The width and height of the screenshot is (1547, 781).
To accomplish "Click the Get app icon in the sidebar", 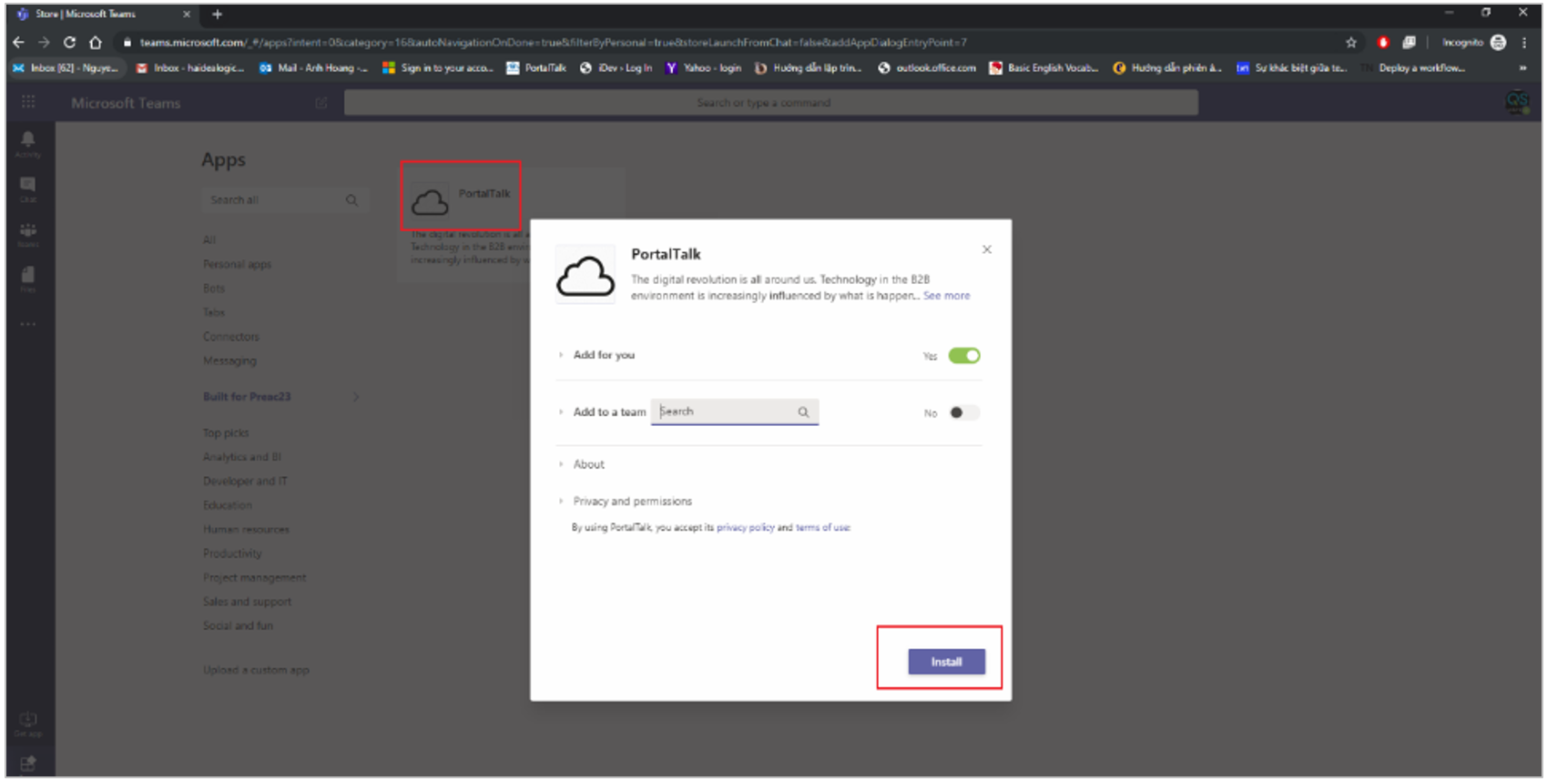I will [28, 724].
